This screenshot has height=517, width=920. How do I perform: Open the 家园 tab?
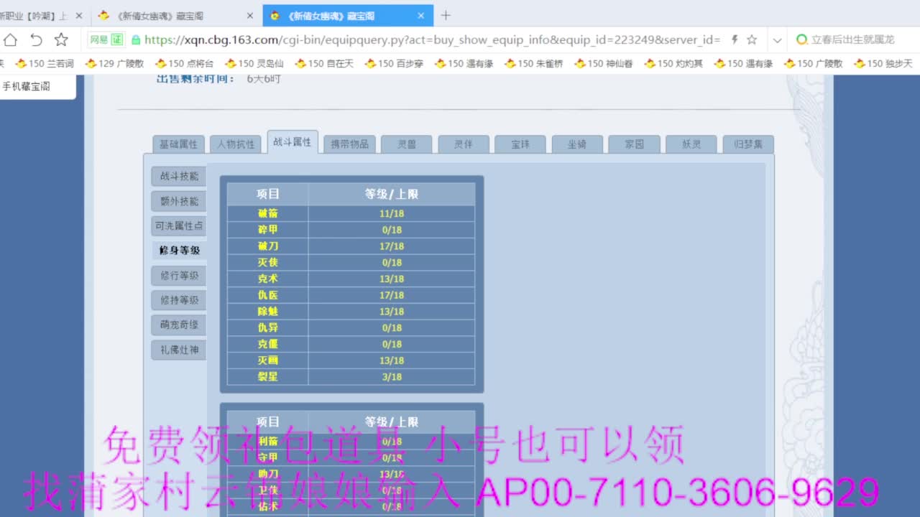click(635, 144)
